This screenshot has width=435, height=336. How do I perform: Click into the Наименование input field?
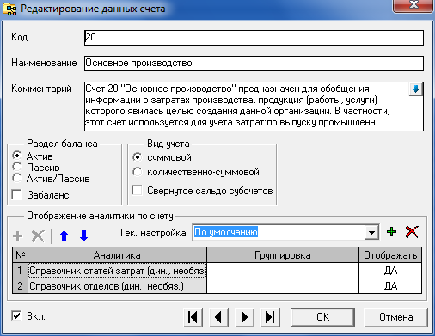254,64
